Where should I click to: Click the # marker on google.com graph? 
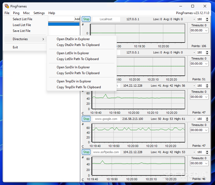[x=83, y=124]
